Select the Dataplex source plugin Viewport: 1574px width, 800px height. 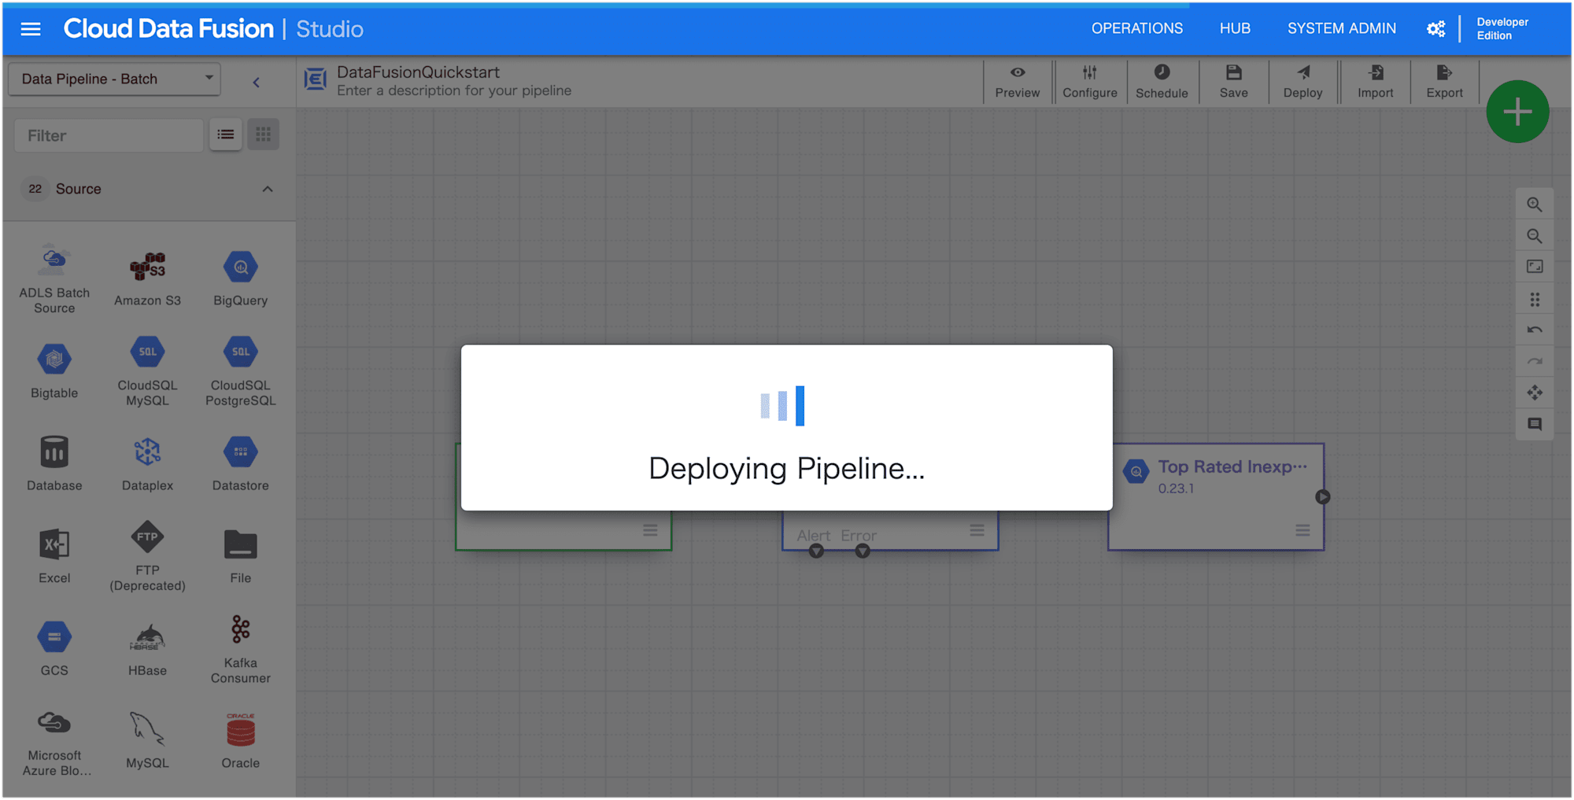coord(147,464)
